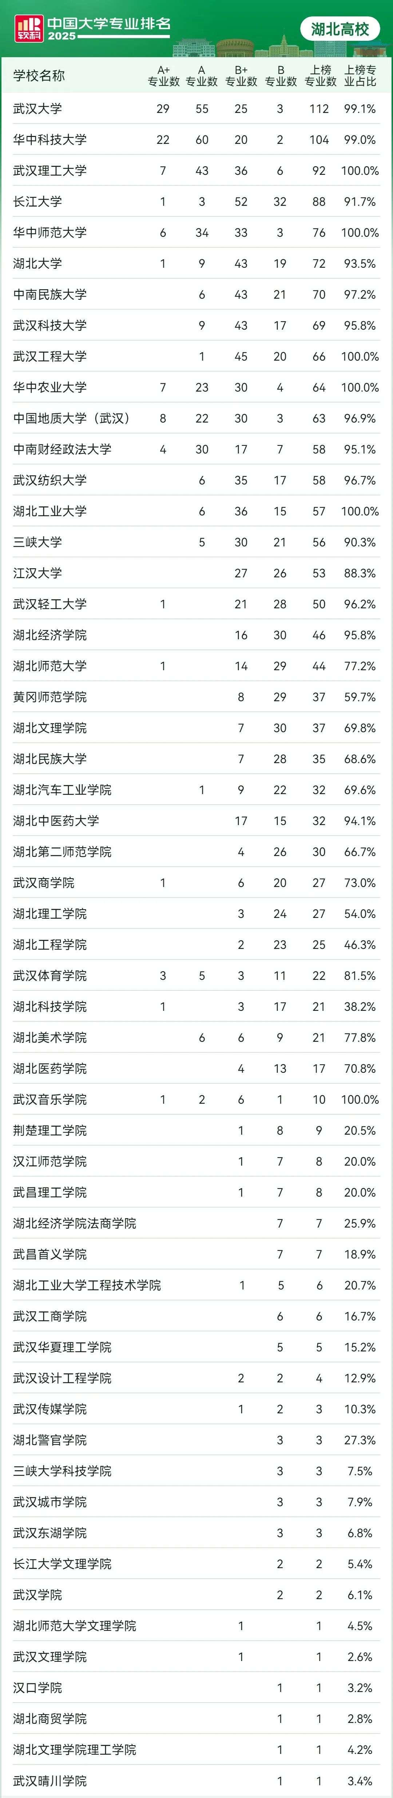Image resolution: width=393 pixels, height=1798 pixels.
Task: Click the 上榜专业数 column header
Action: click(321, 76)
